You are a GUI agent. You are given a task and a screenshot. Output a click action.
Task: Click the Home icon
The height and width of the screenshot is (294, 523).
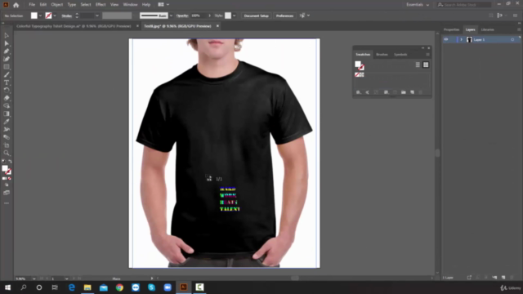point(16,5)
